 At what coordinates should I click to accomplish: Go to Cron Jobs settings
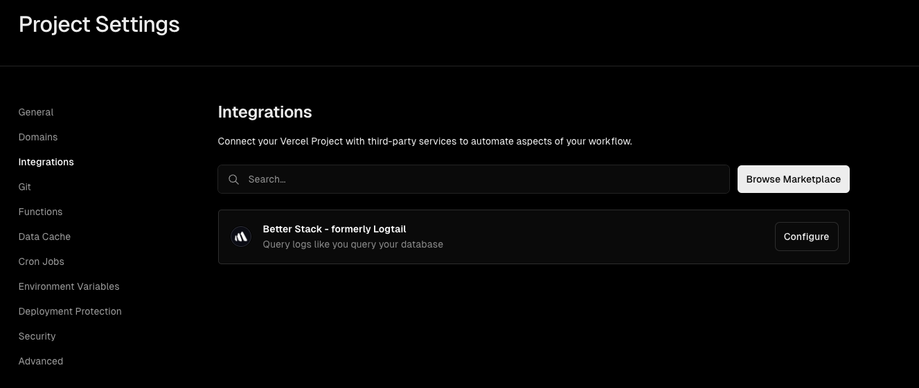(x=42, y=261)
